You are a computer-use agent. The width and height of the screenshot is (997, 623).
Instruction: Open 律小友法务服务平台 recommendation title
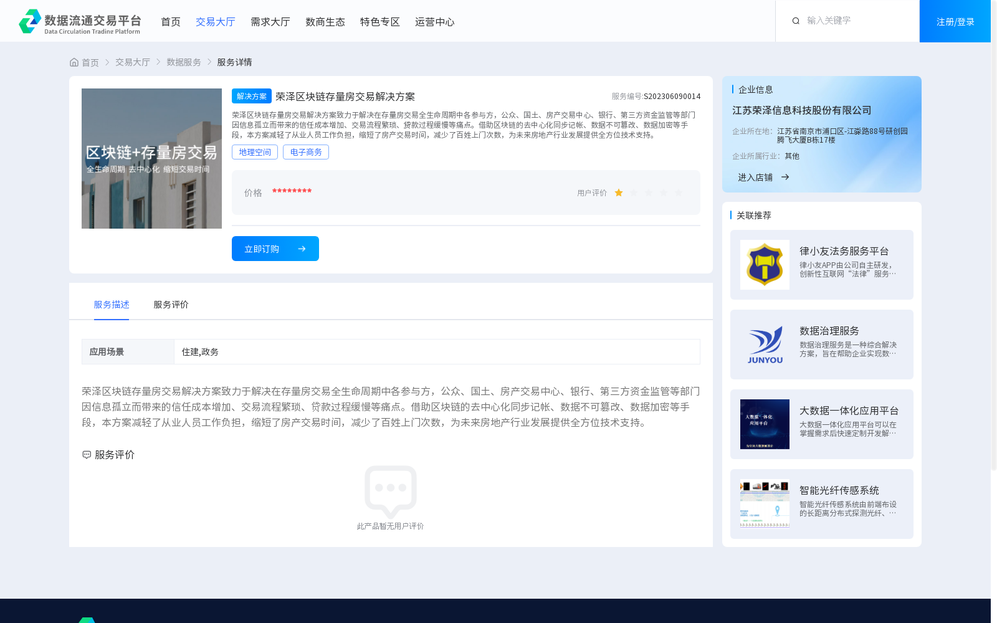pyautogui.click(x=844, y=251)
